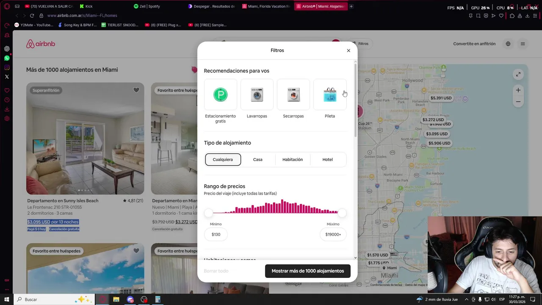Select $3.272 USD map price marker
Viewport: 542px width, 305px height.
pos(433,120)
